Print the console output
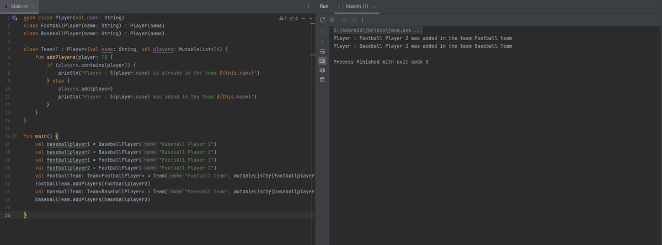Screen dimensions: 662x245 (323, 70)
